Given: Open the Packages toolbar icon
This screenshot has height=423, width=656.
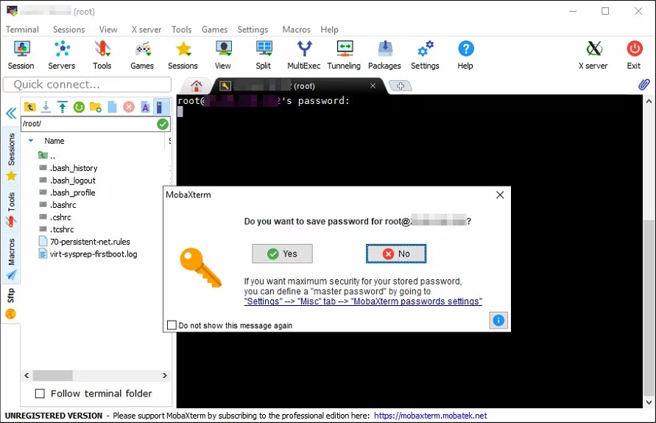Looking at the screenshot, I should point(384,55).
